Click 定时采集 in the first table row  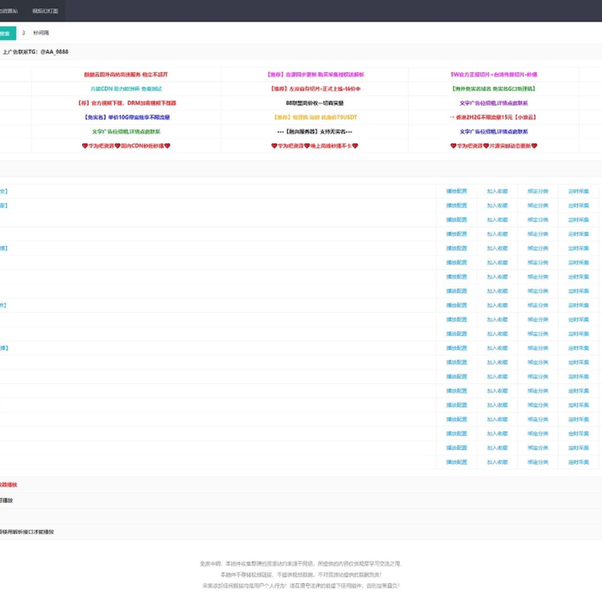[x=579, y=191]
